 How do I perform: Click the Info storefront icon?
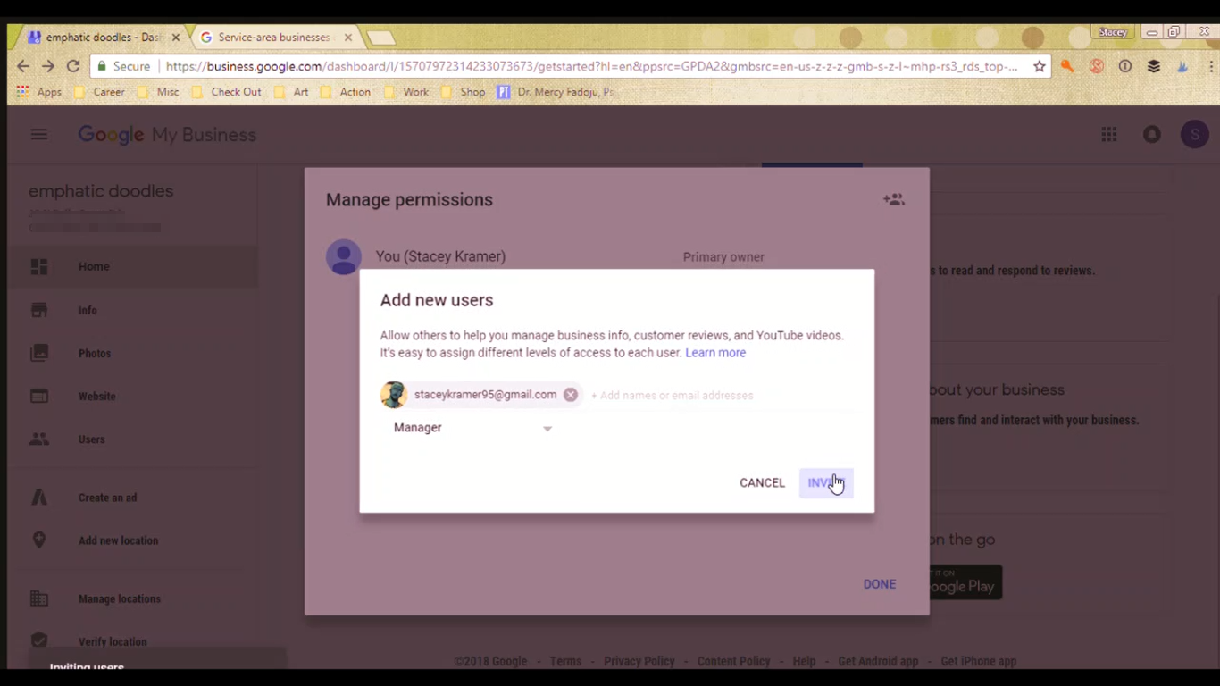pyautogui.click(x=39, y=310)
